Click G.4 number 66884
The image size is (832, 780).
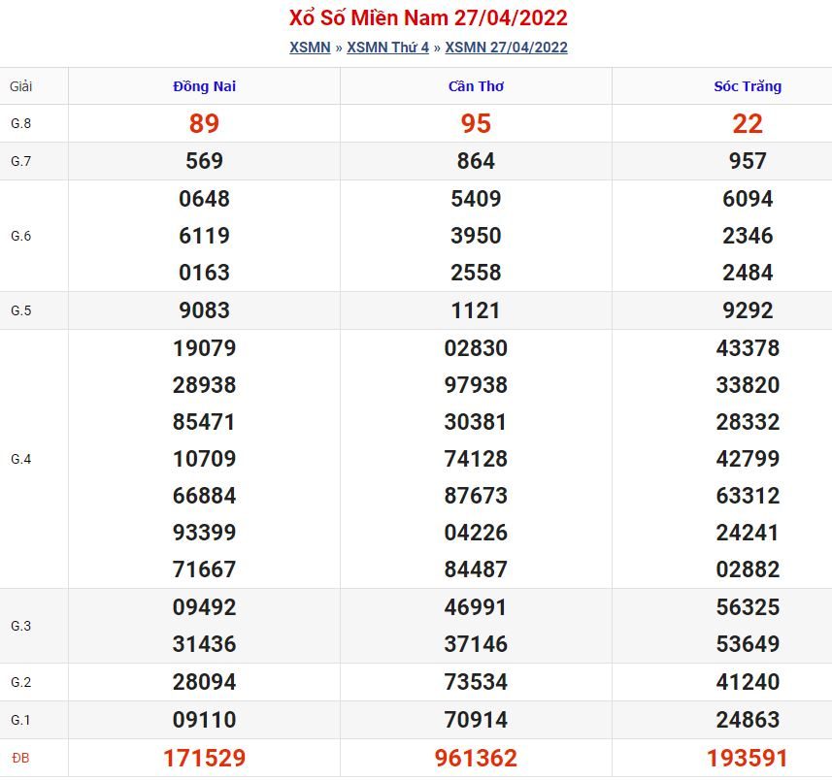[x=204, y=497]
